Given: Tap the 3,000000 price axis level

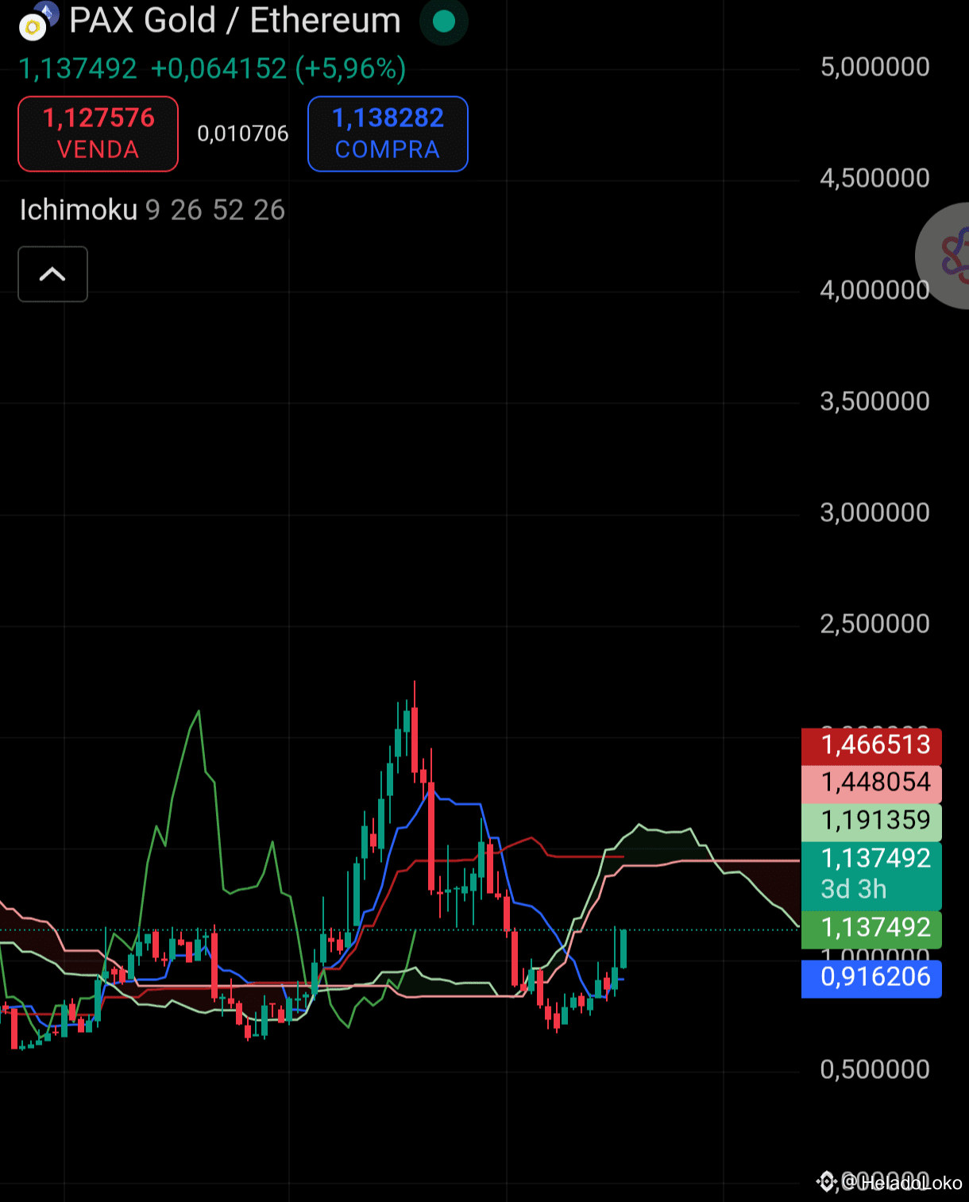Looking at the screenshot, I should pos(875,512).
